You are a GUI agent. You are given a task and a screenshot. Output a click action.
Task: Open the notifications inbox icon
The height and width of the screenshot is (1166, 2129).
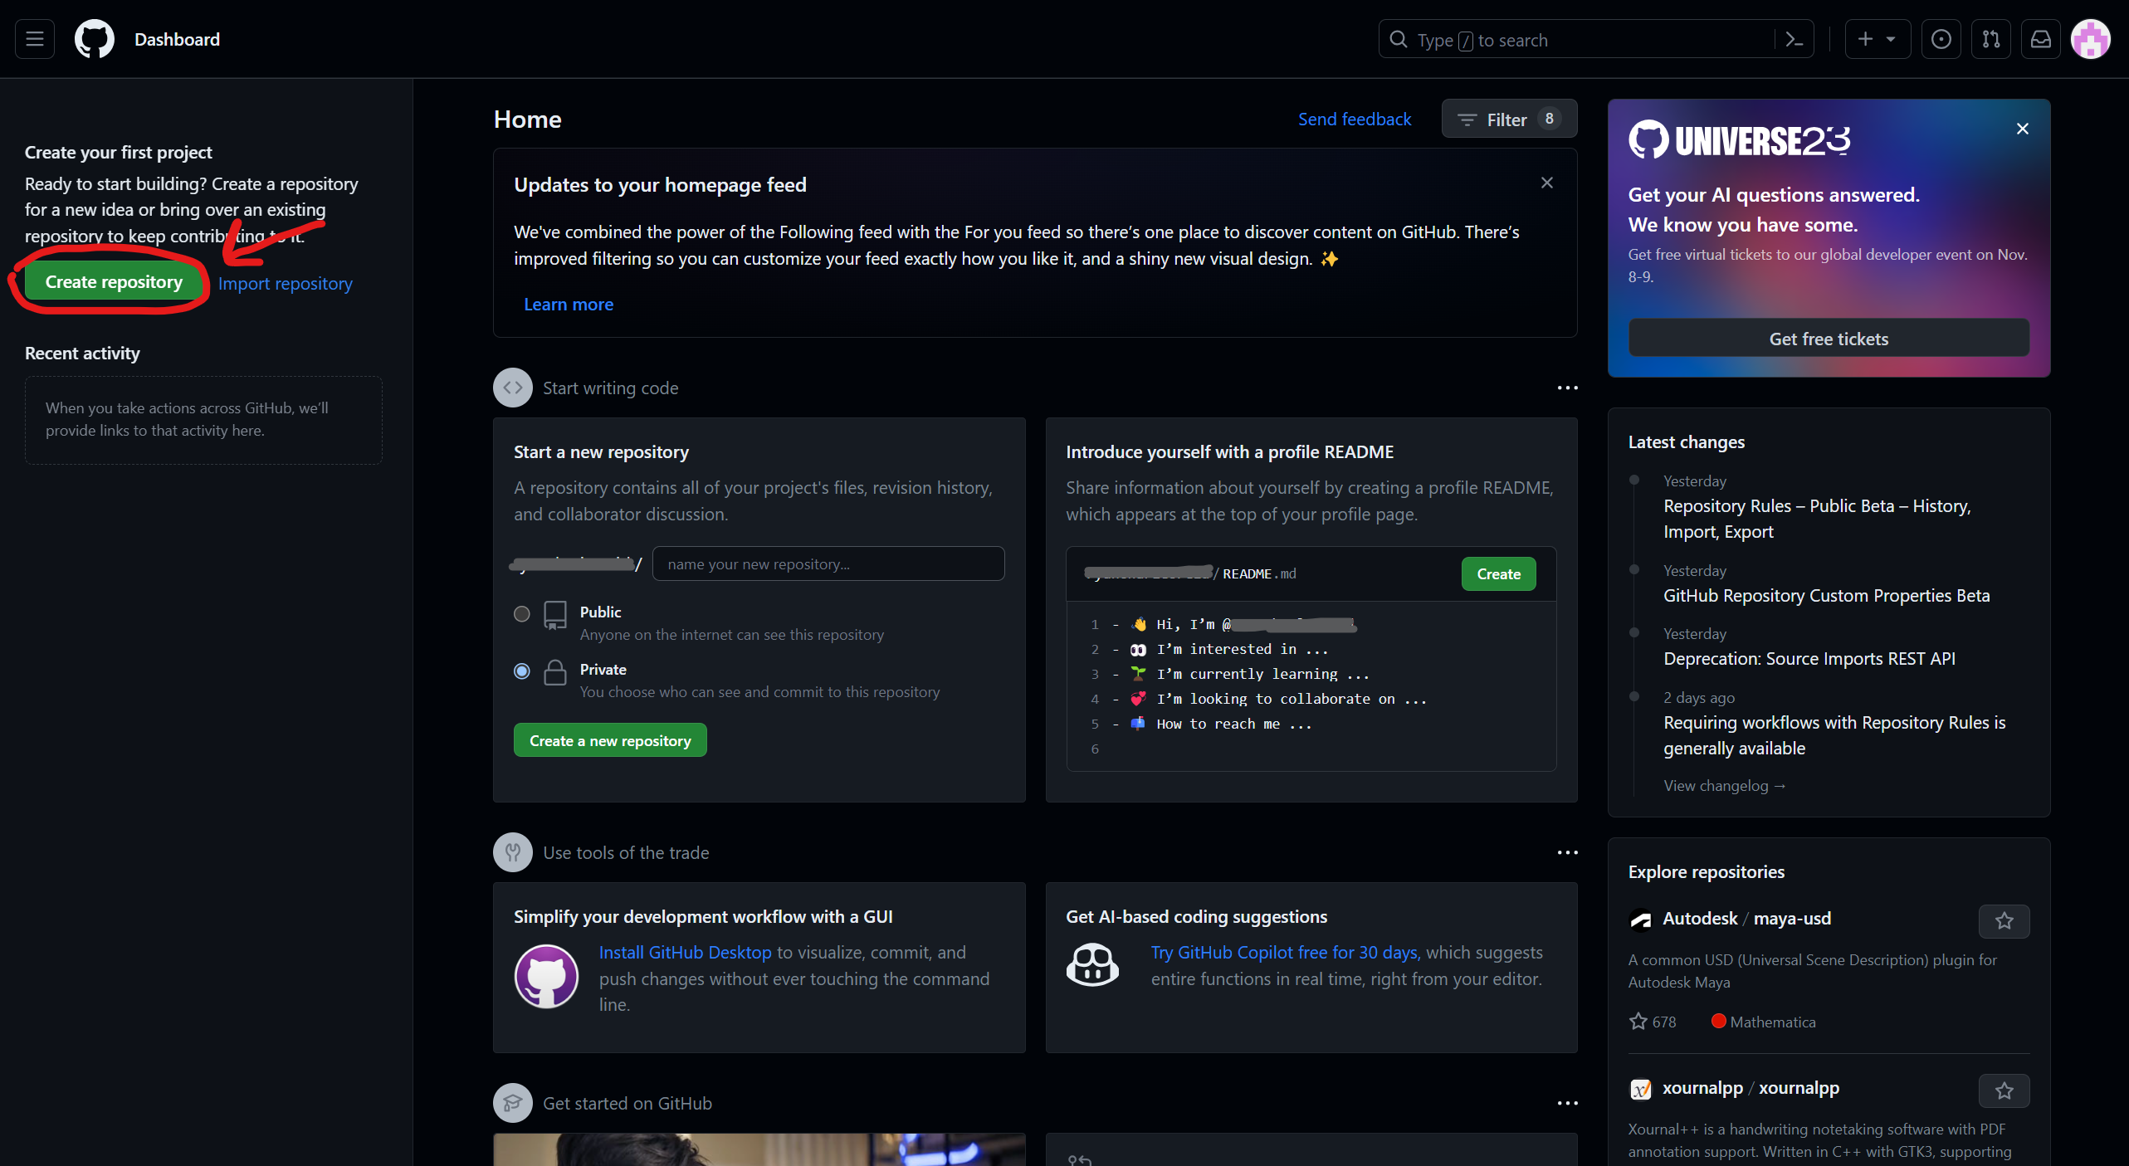pos(2041,39)
